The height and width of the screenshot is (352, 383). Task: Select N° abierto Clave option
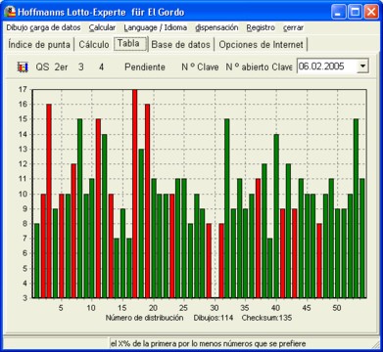259,67
